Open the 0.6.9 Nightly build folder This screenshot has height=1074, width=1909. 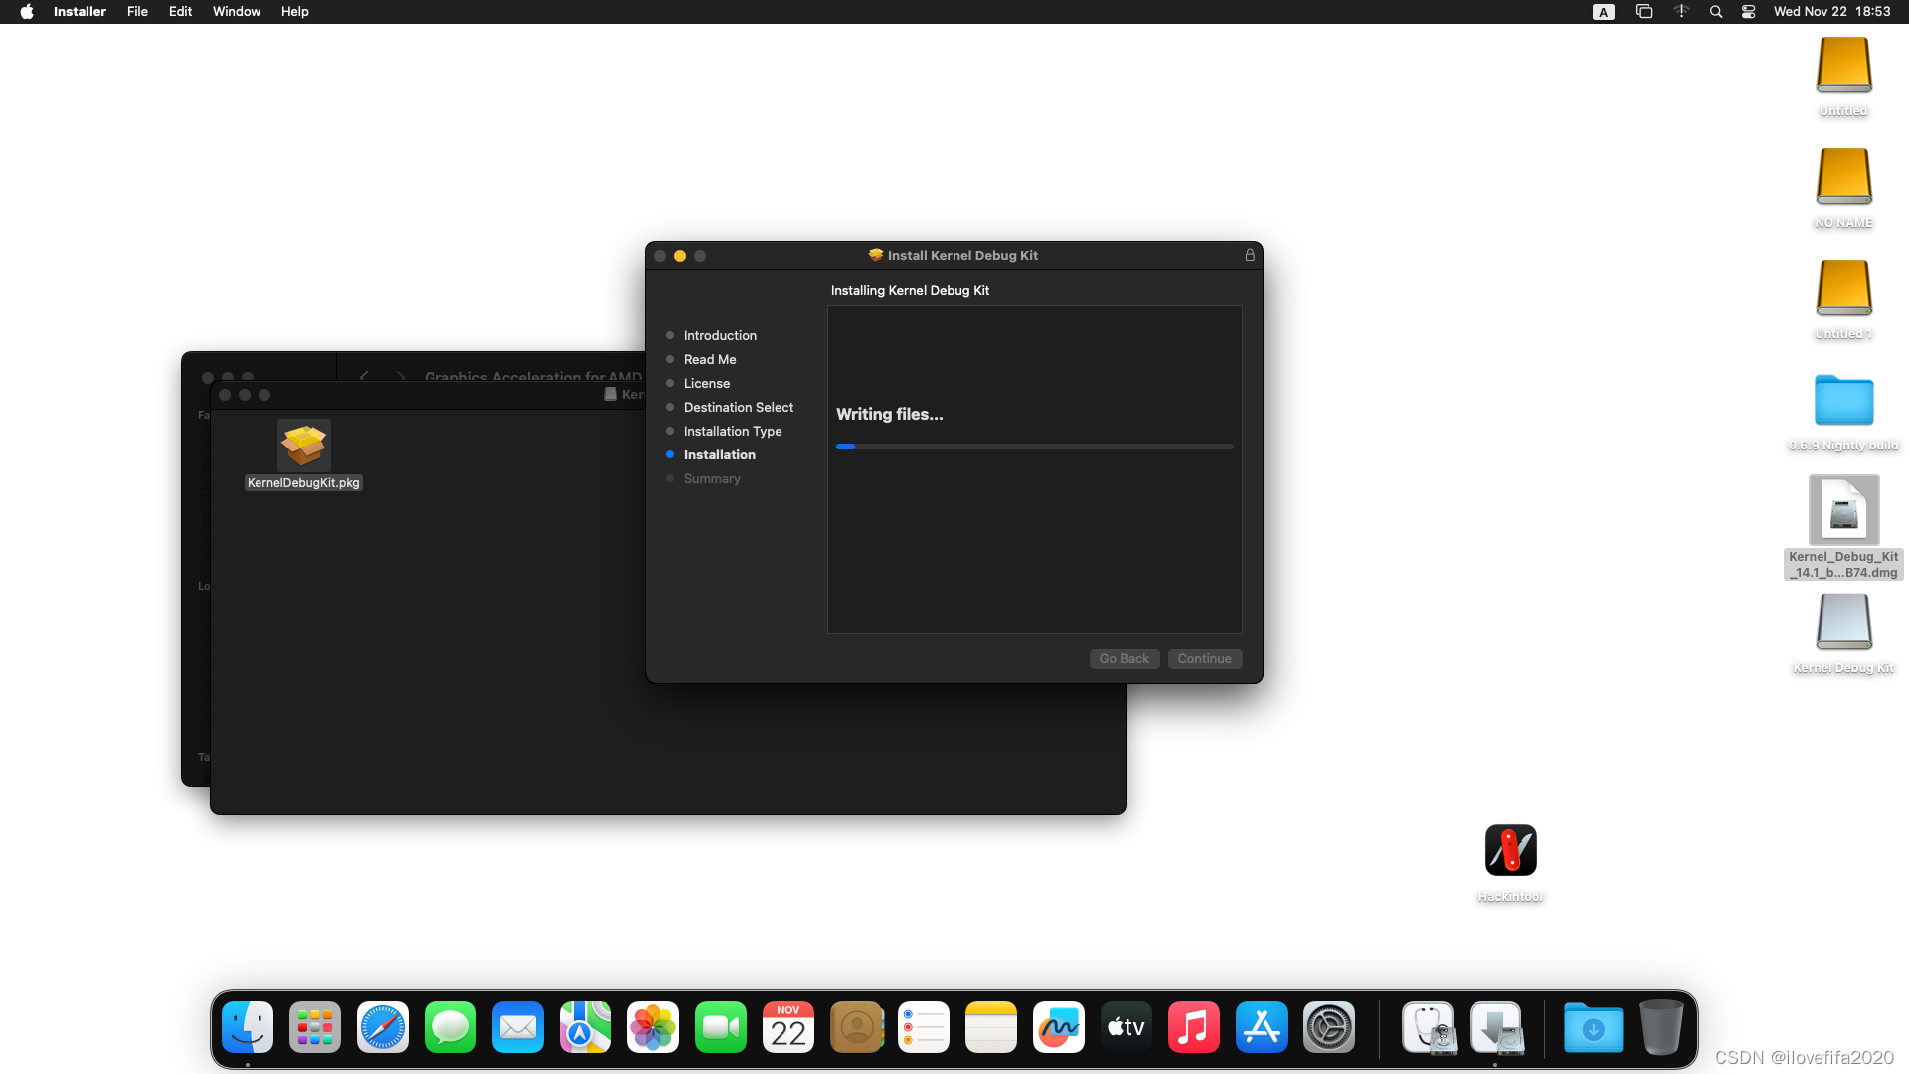click(x=1843, y=401)
